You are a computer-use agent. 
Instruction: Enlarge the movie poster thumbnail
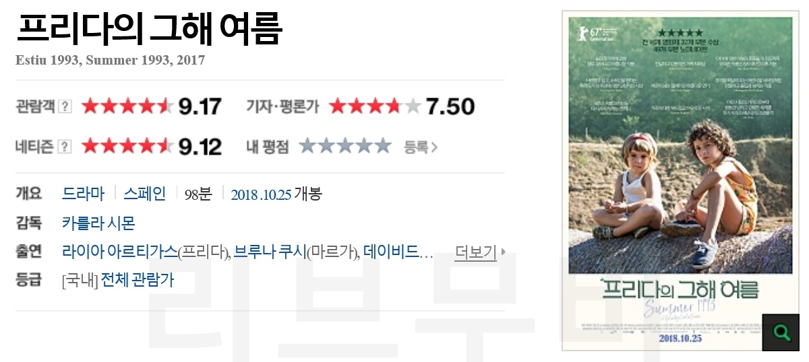pyautogui.click(x=680, y=180)
